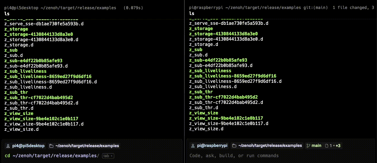Select z_storage-4130844133d8a3e0.d in left pane

point(41,40)
